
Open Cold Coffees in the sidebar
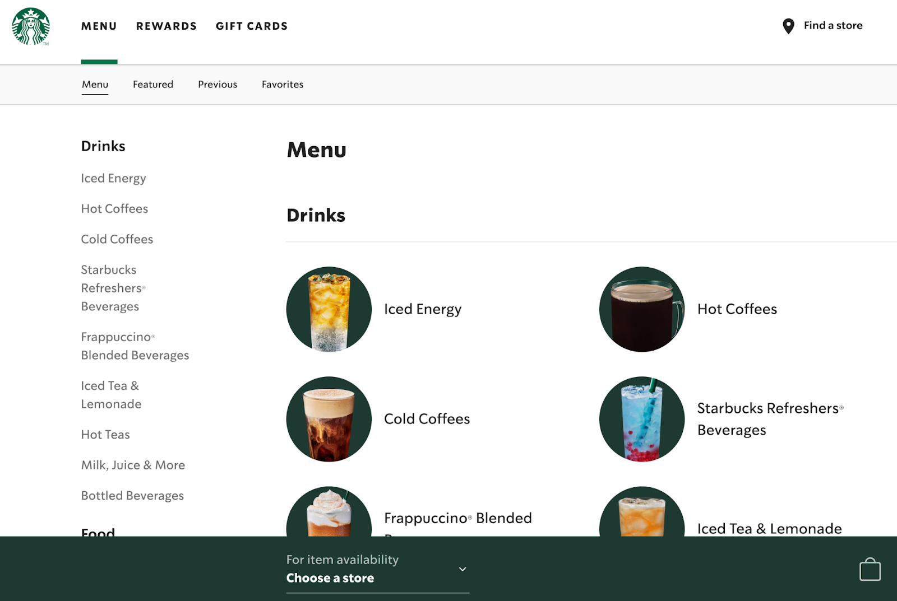coord(117,239)
